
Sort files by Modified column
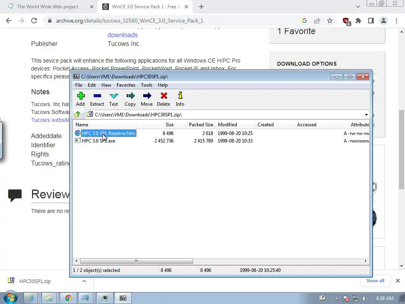coord(235,125)
